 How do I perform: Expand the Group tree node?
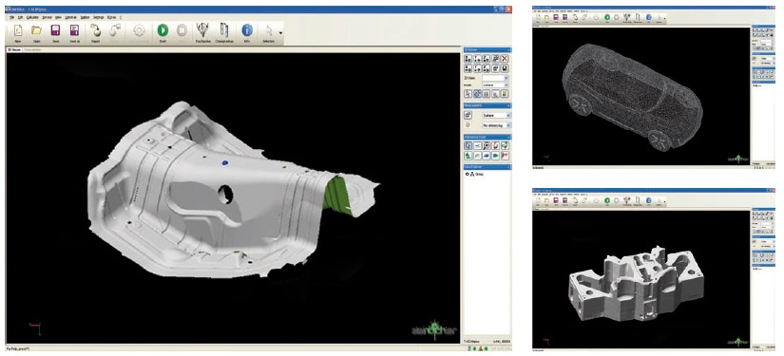click(467, 175)
